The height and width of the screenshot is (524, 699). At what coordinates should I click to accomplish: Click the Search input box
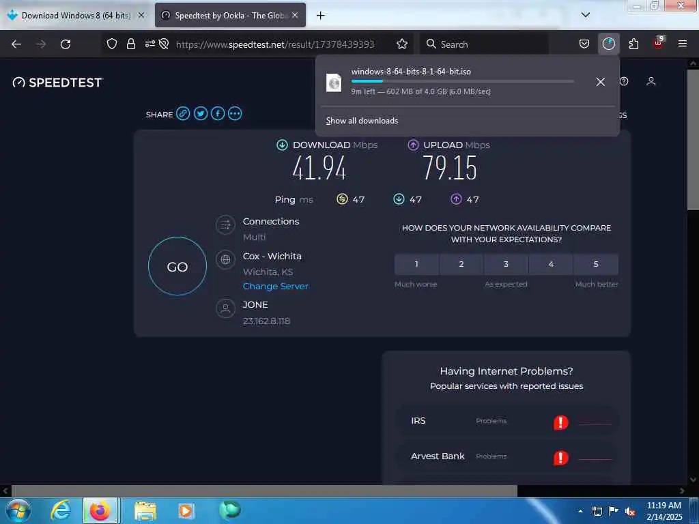(484, 44)
